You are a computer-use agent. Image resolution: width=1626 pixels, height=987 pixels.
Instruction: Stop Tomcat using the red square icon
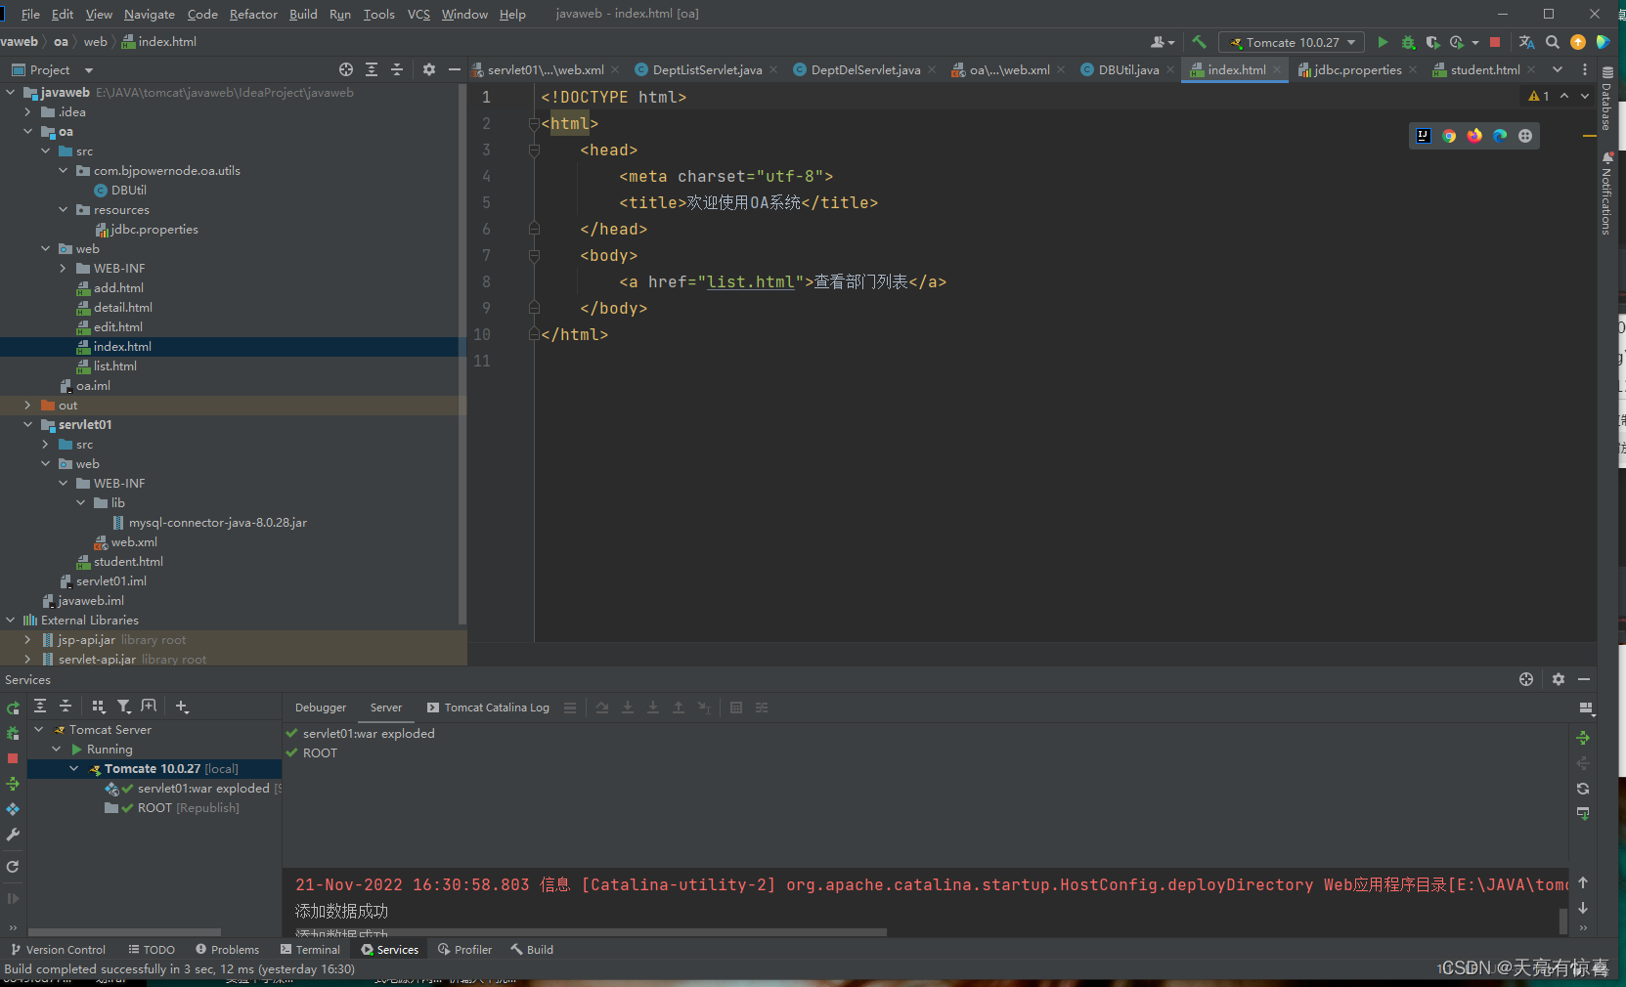1496,42
